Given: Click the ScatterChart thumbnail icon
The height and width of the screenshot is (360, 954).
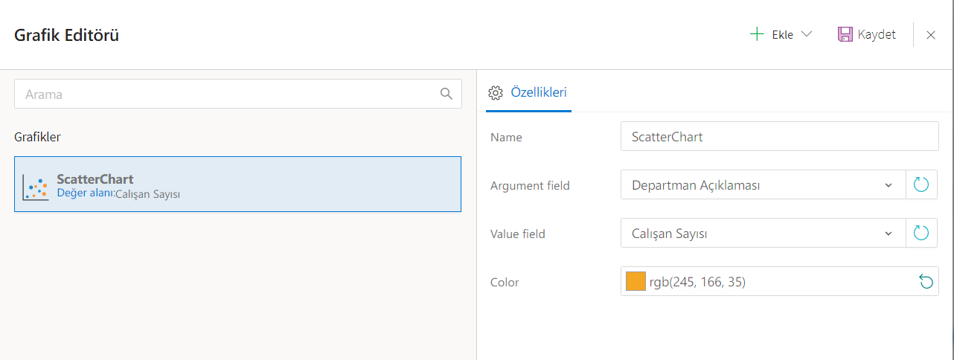Looking at the screenshot, I should (x=35, y=187).
